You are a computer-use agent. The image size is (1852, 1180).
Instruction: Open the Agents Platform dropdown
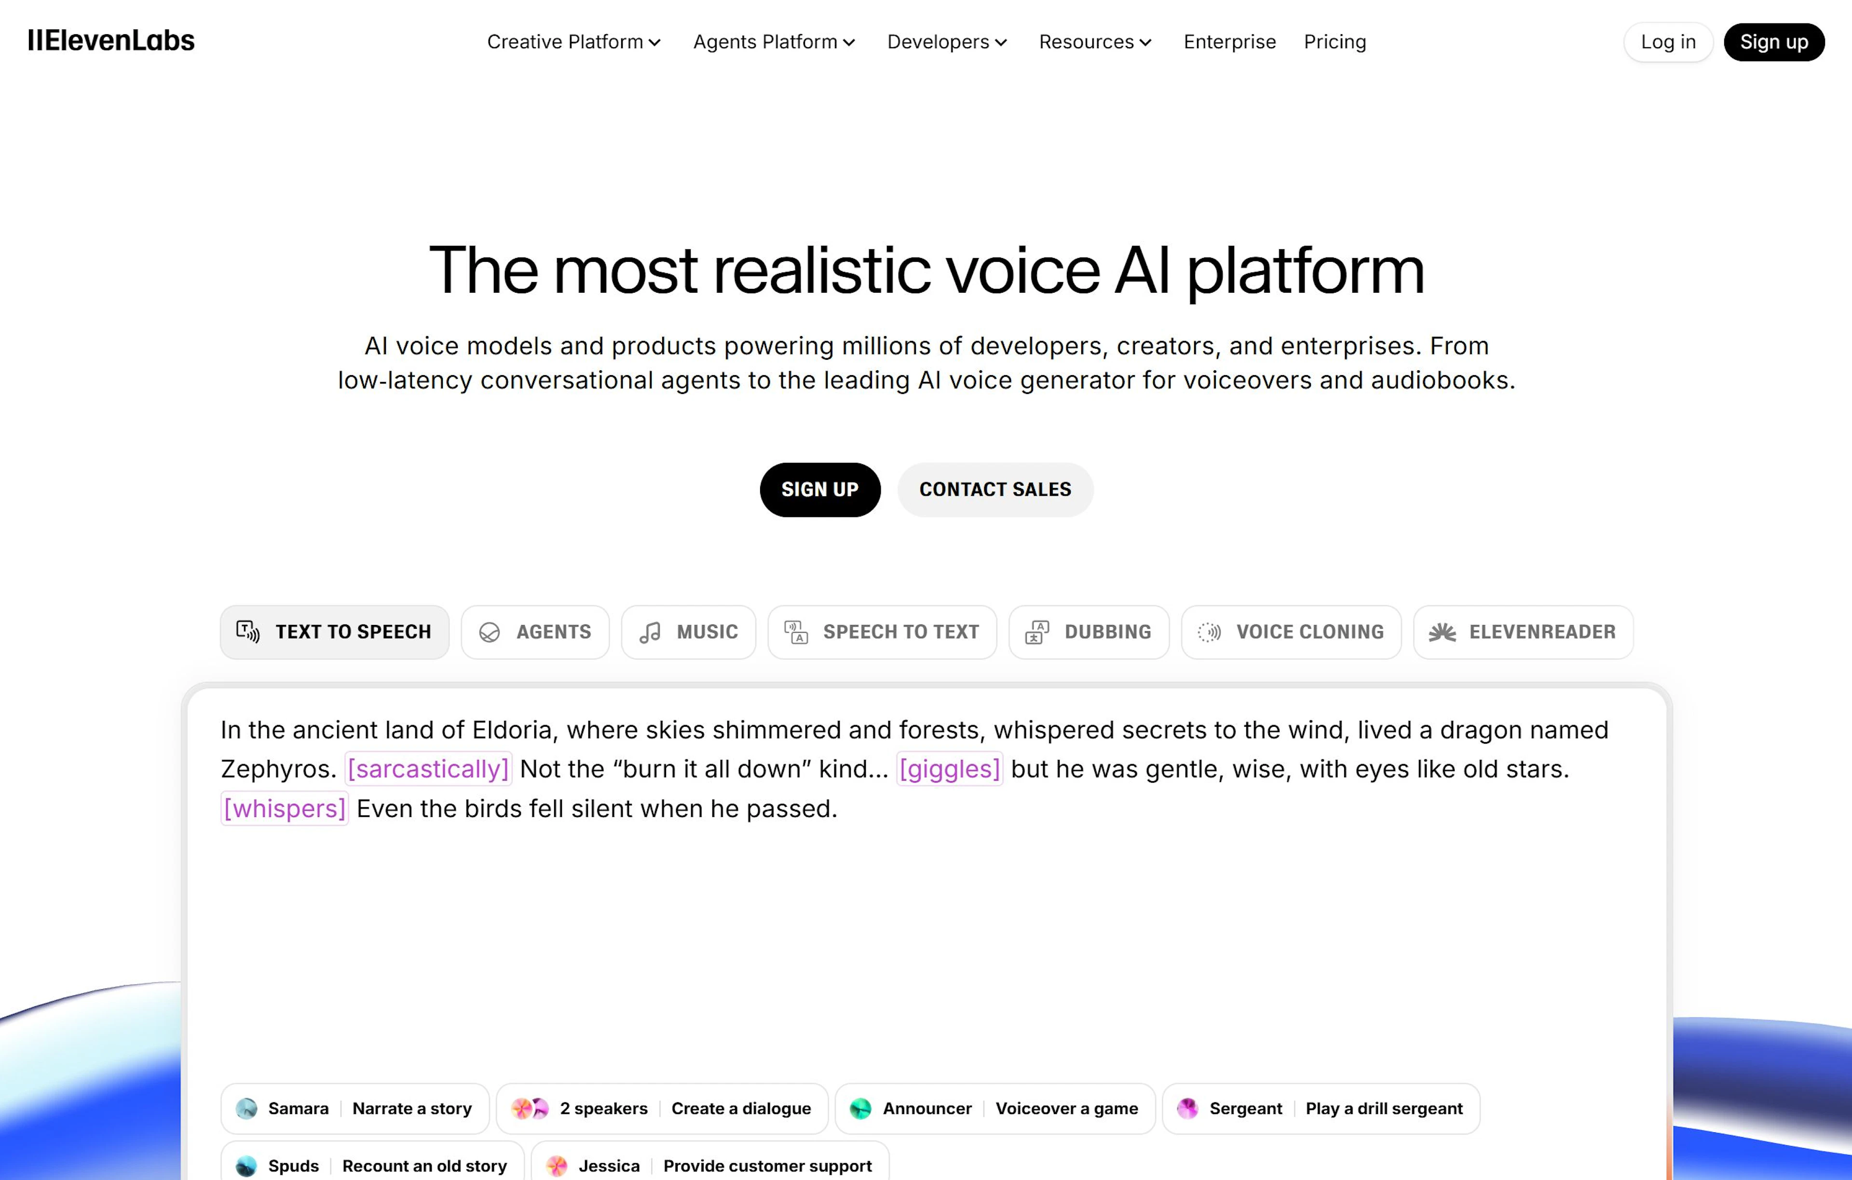coord(774,41)
